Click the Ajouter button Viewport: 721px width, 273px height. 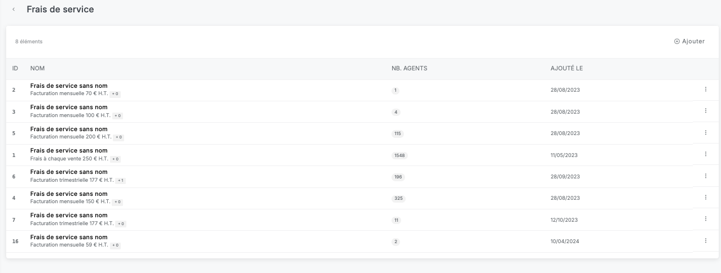pyautogui.click(x=689, y=41)
